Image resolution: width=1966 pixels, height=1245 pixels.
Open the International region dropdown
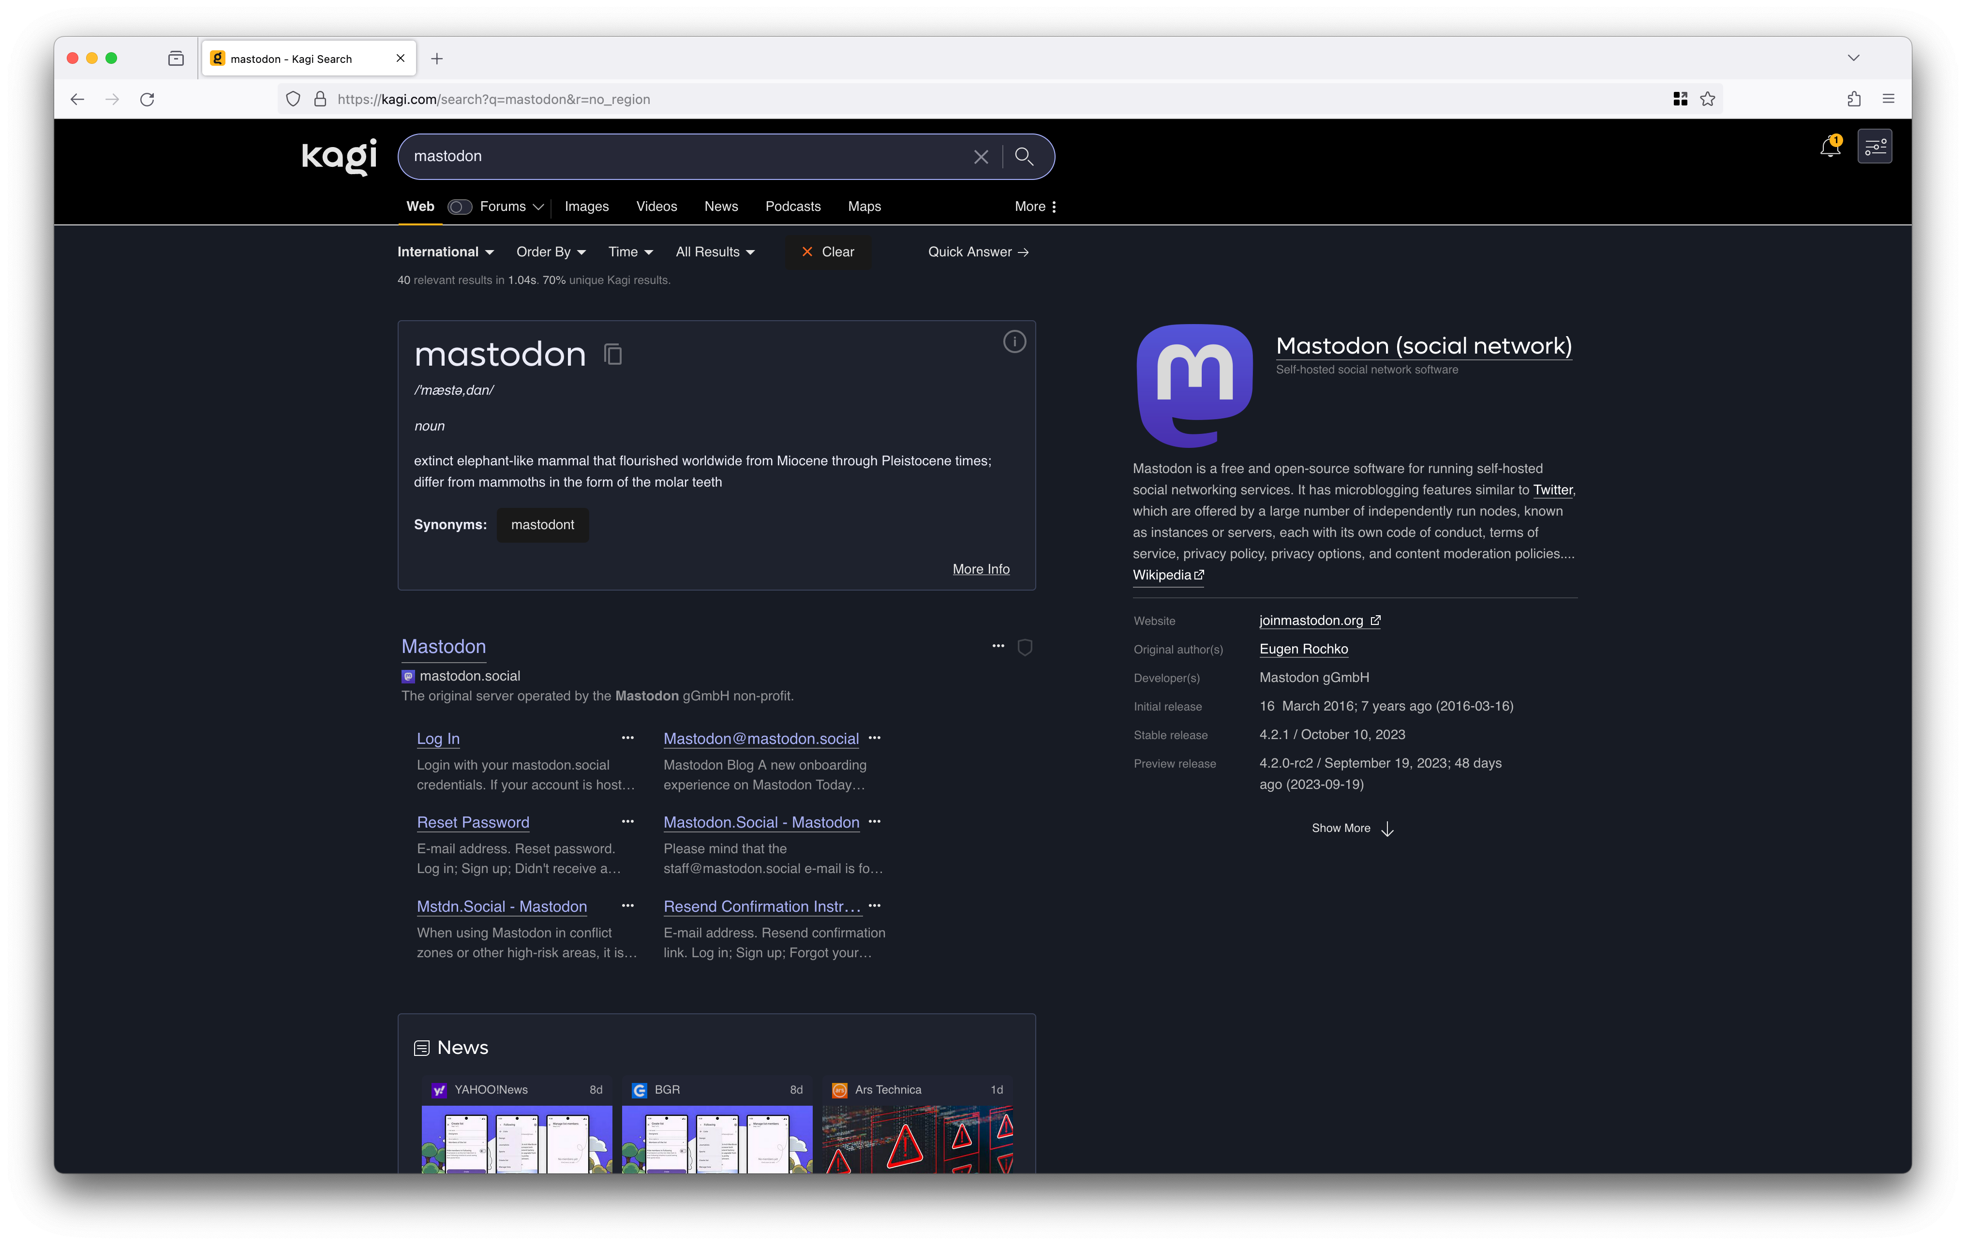pyautogui.click(x=446, y=252)
